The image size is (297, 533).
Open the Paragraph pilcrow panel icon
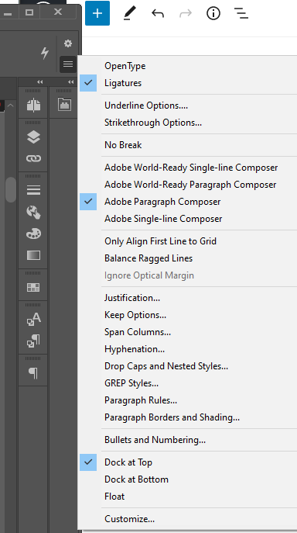33,373
